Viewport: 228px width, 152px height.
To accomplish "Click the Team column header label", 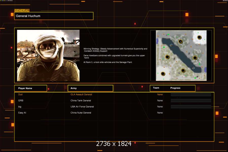I will (x=156, y=88).
